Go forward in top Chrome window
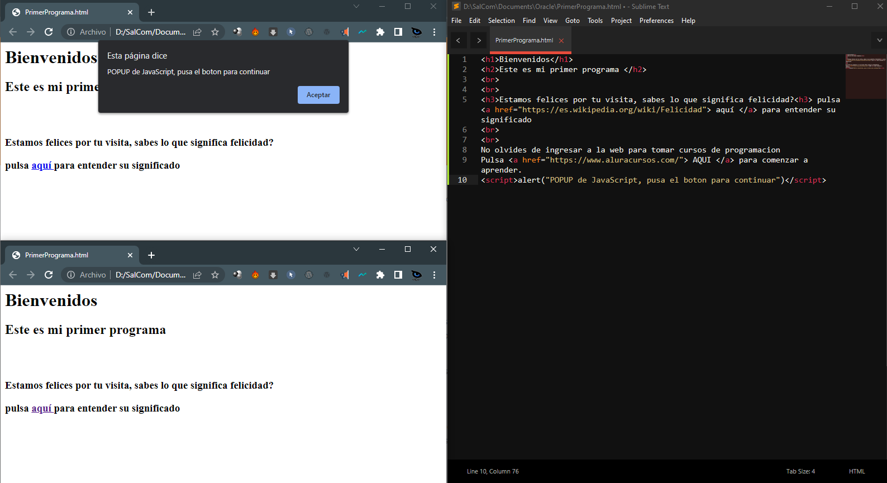The width and height of the screenshot is (887, 483). [x=31, y=32]
